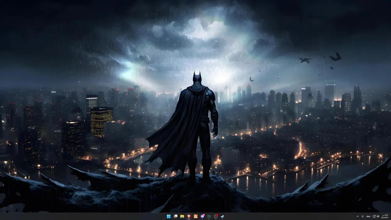Open the ENG language switcher

pyautogui.click(x=368, y=216)
